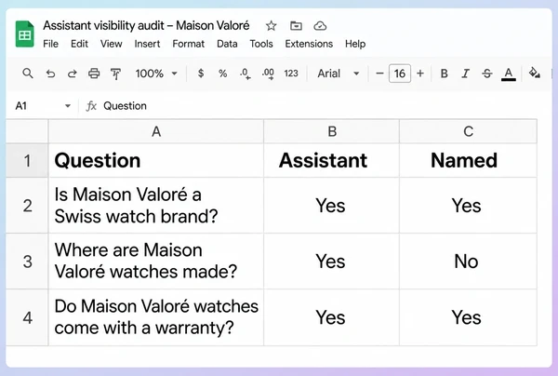Image resolution: width=558 pixels, height=376 pixels.
Task: Select the Named "Yes" cell in row 2
Action: (x=469, y=206)
